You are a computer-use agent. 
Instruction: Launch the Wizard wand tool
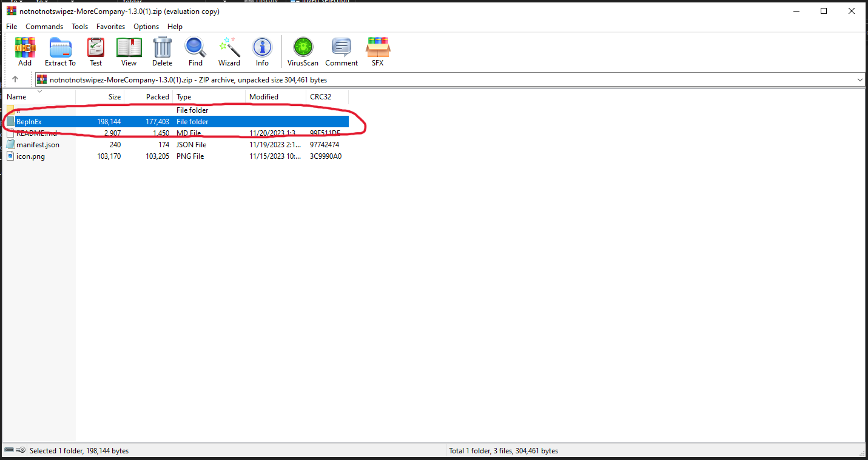click(229, 52)
